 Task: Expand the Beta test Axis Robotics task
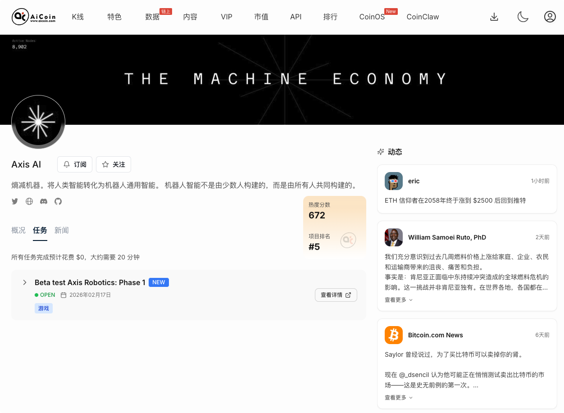[x=25, y=282]
